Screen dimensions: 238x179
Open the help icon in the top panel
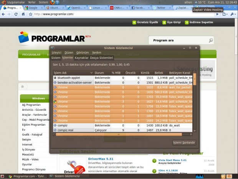(57, 2)
